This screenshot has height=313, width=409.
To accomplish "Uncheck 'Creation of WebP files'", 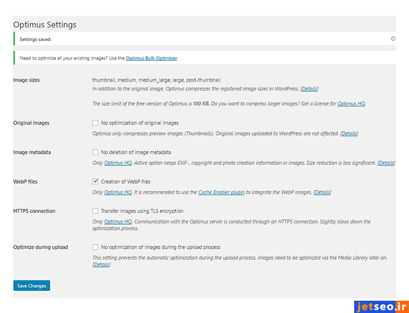I will click(95, 181).
